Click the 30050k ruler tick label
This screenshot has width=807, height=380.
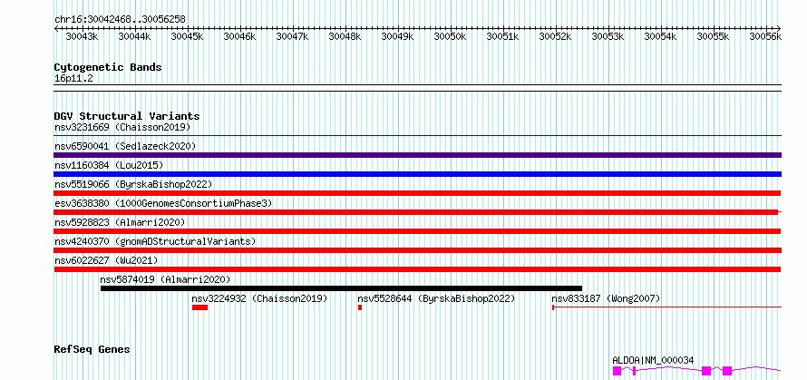[450, 36]
